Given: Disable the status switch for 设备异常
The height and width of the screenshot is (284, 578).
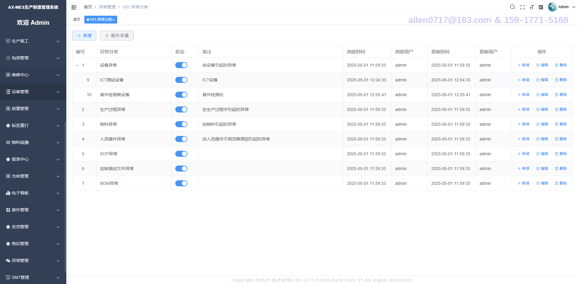Looking at the screenshot, I should tap(181, 65).
